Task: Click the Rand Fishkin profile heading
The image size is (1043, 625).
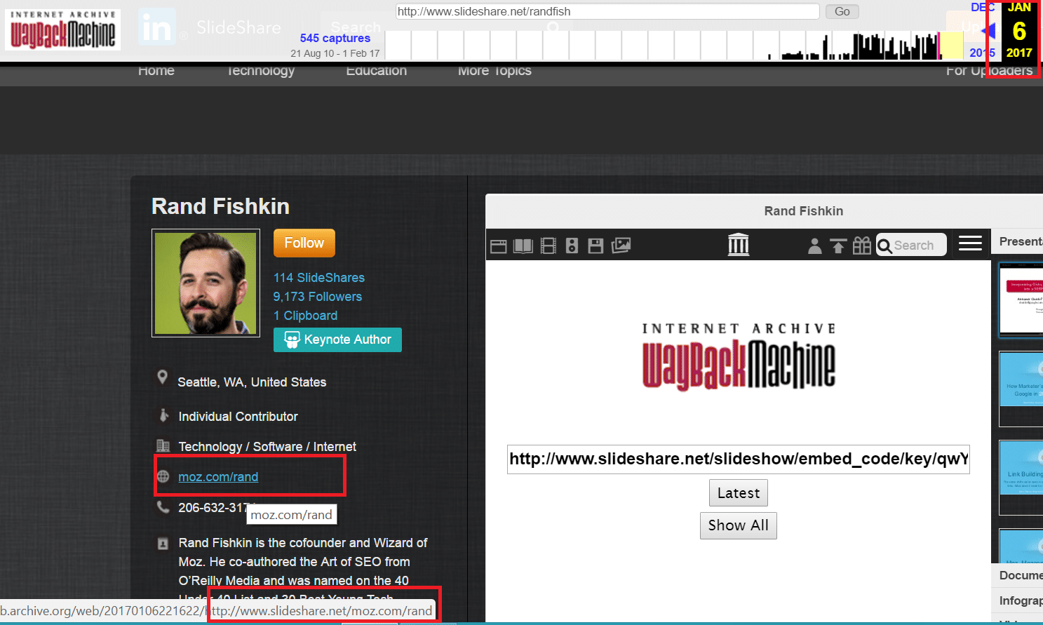Action: (220, 206)
